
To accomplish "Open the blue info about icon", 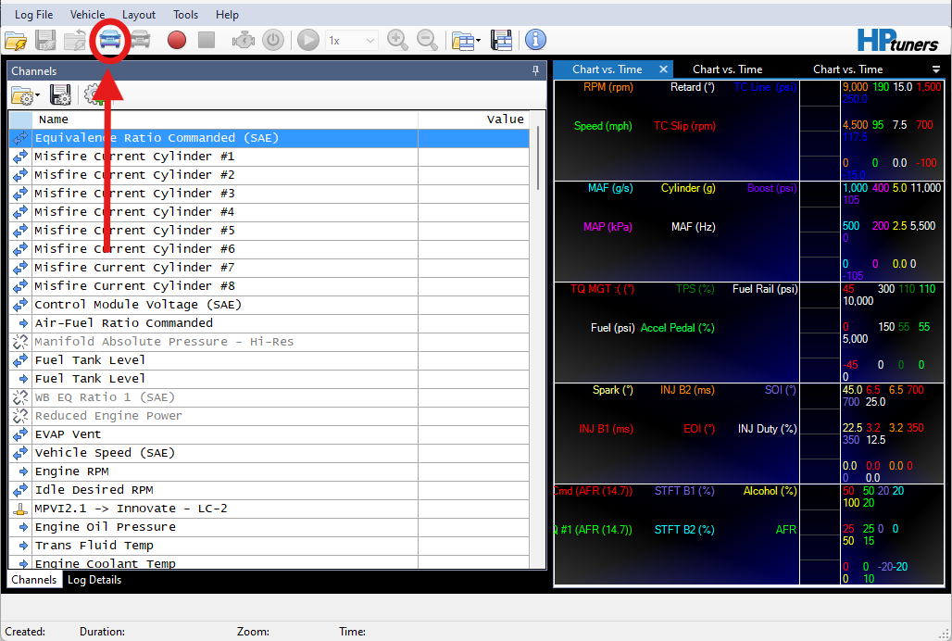I will [x=535, y=41].
